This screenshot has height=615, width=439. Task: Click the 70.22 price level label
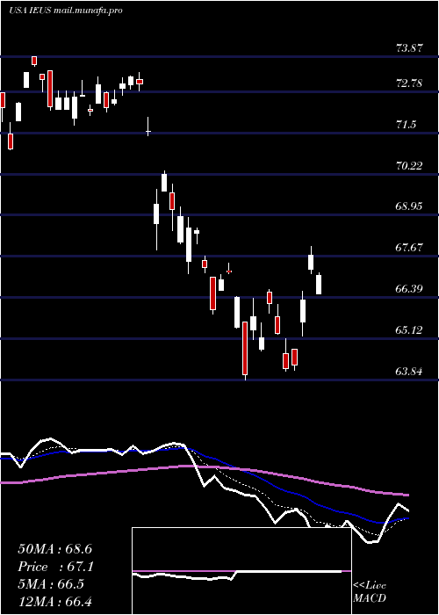tap(409, 166)
